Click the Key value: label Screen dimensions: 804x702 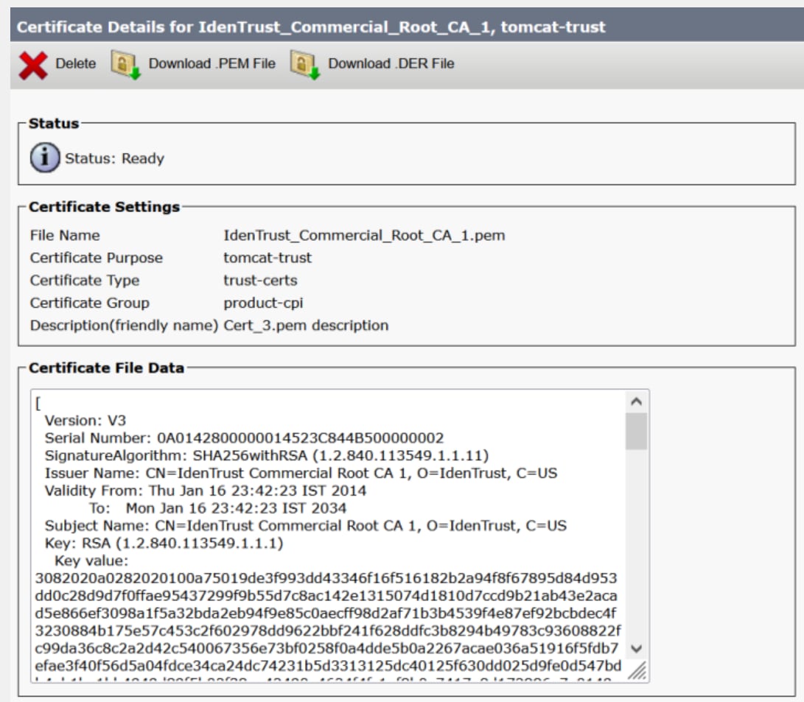(91, 561)
